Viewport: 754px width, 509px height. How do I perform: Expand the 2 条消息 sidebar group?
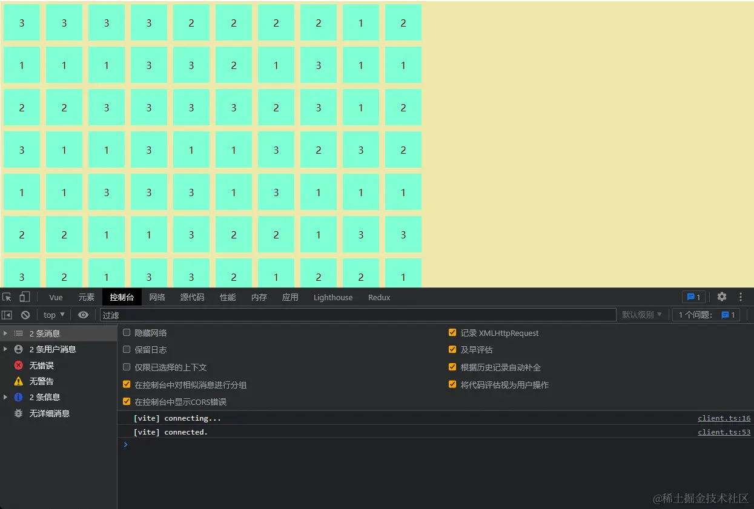coord(5,333)
